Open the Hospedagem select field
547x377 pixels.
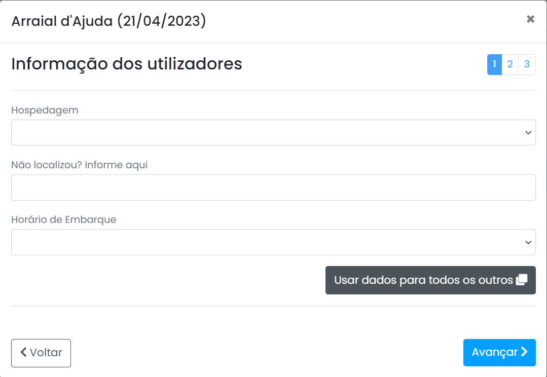pos(273,133)
